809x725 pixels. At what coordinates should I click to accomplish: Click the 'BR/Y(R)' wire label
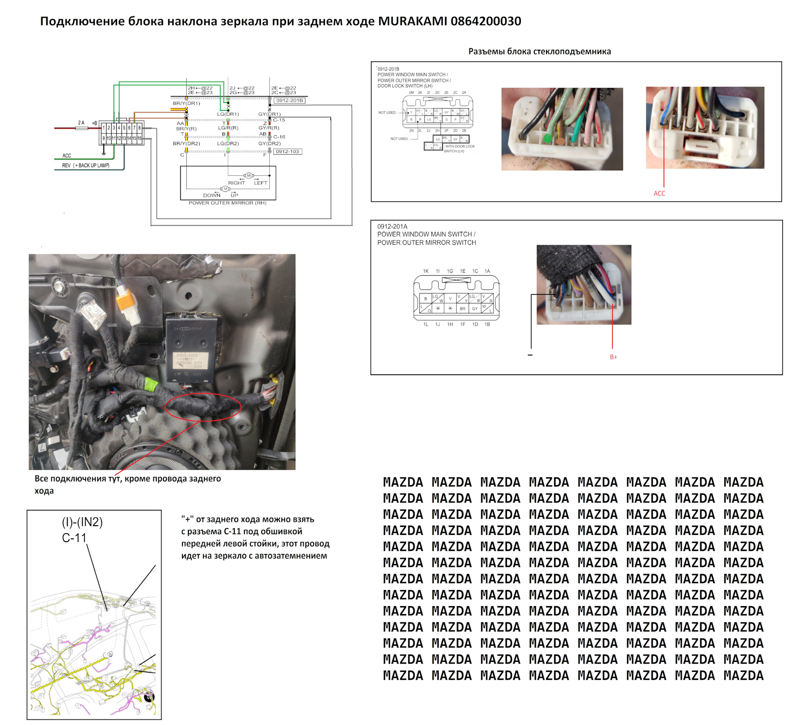click(186, 129)
